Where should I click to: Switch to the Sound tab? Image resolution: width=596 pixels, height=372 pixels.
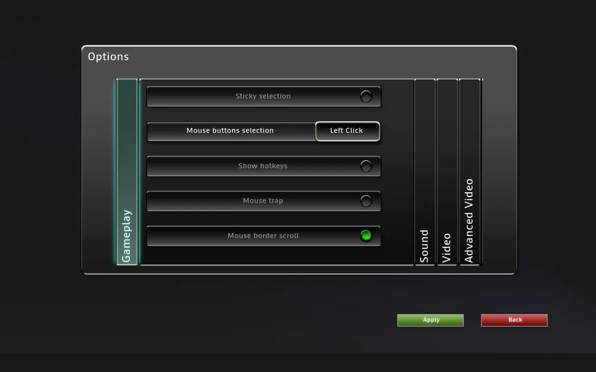[424, 172]
